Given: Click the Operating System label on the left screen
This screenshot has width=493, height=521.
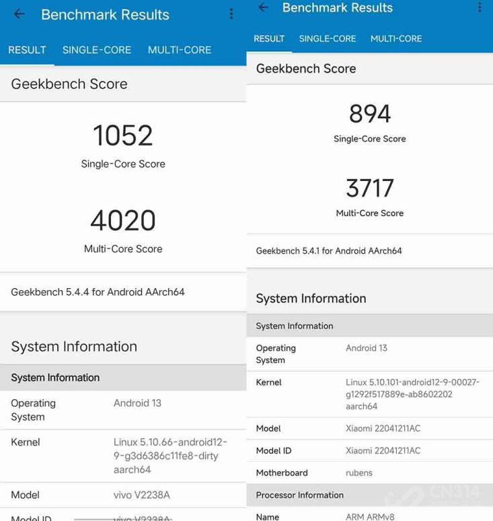Looking at the screenshot, I should pos(33,410).
